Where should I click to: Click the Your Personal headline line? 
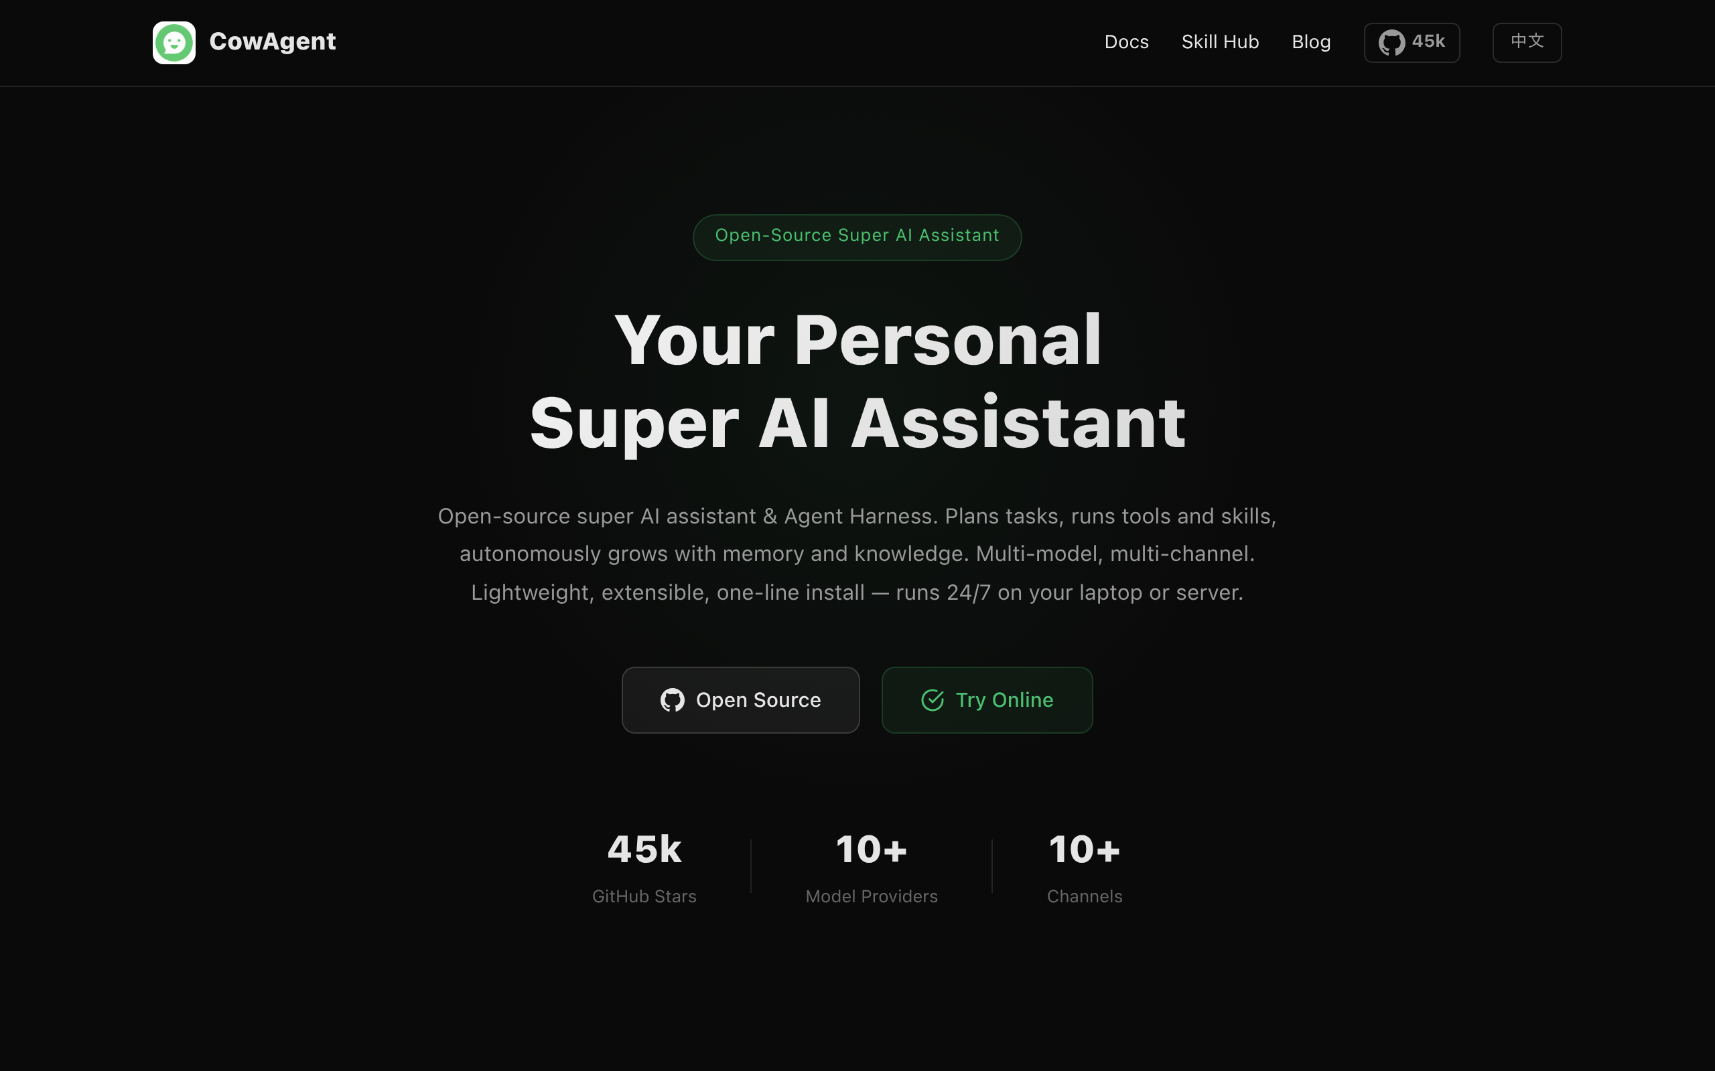tap(857, 340)
